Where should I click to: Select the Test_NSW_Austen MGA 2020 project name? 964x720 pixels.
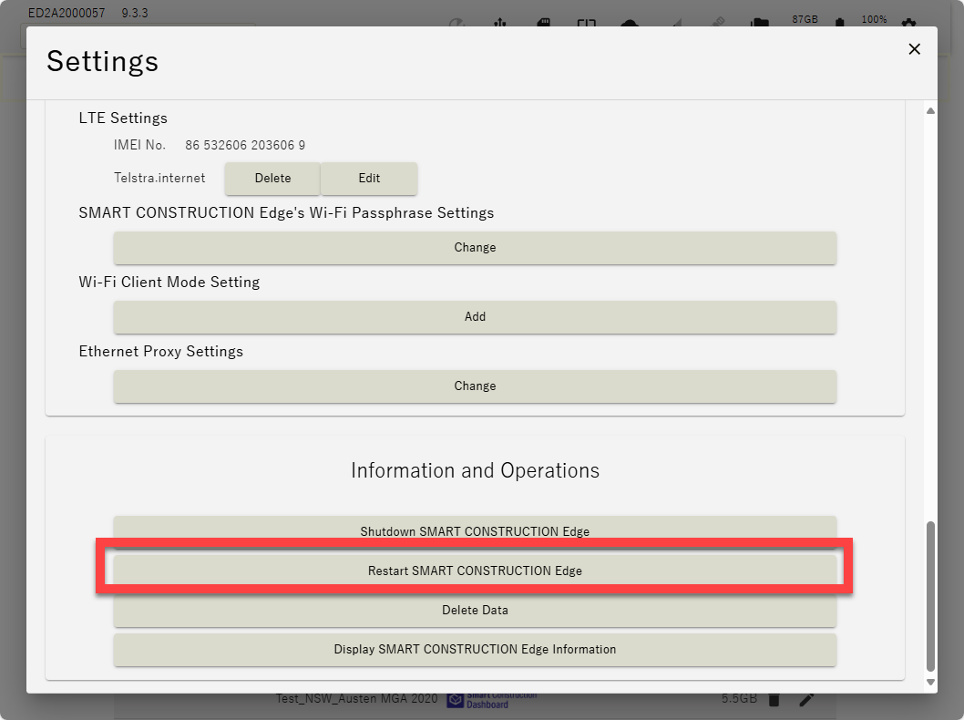356,699
